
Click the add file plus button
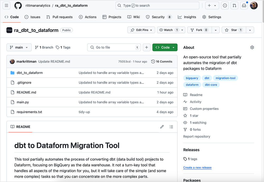(x=147, y=47)
